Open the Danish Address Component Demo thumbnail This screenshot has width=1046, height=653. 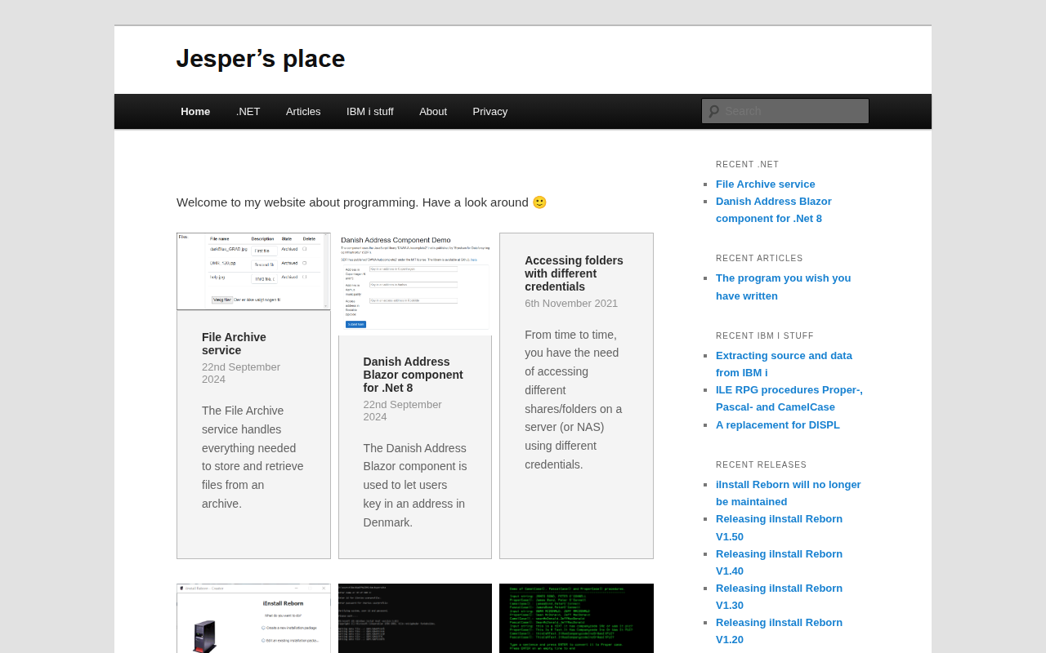click(x=415, y=284)
